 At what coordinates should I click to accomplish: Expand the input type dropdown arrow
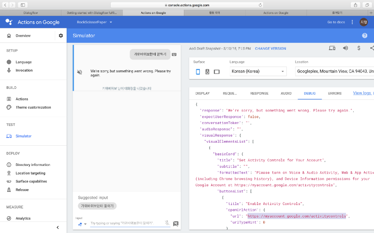[x=86, y=224]
